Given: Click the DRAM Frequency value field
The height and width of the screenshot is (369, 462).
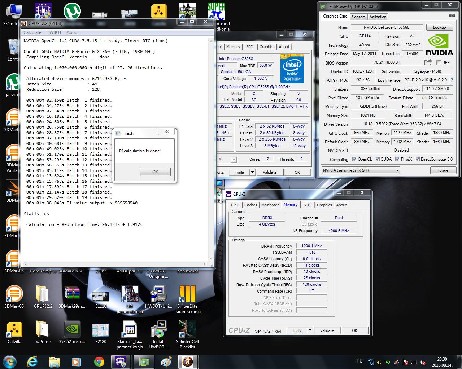Looking at the screenshot, I should 311,246.
